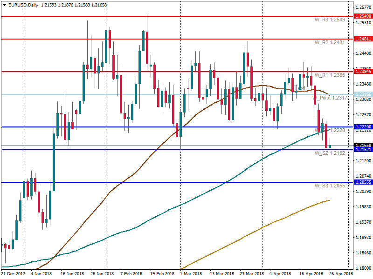
Task: Click the 26 Jan 2018 date label
Action: tap(103, 274)
